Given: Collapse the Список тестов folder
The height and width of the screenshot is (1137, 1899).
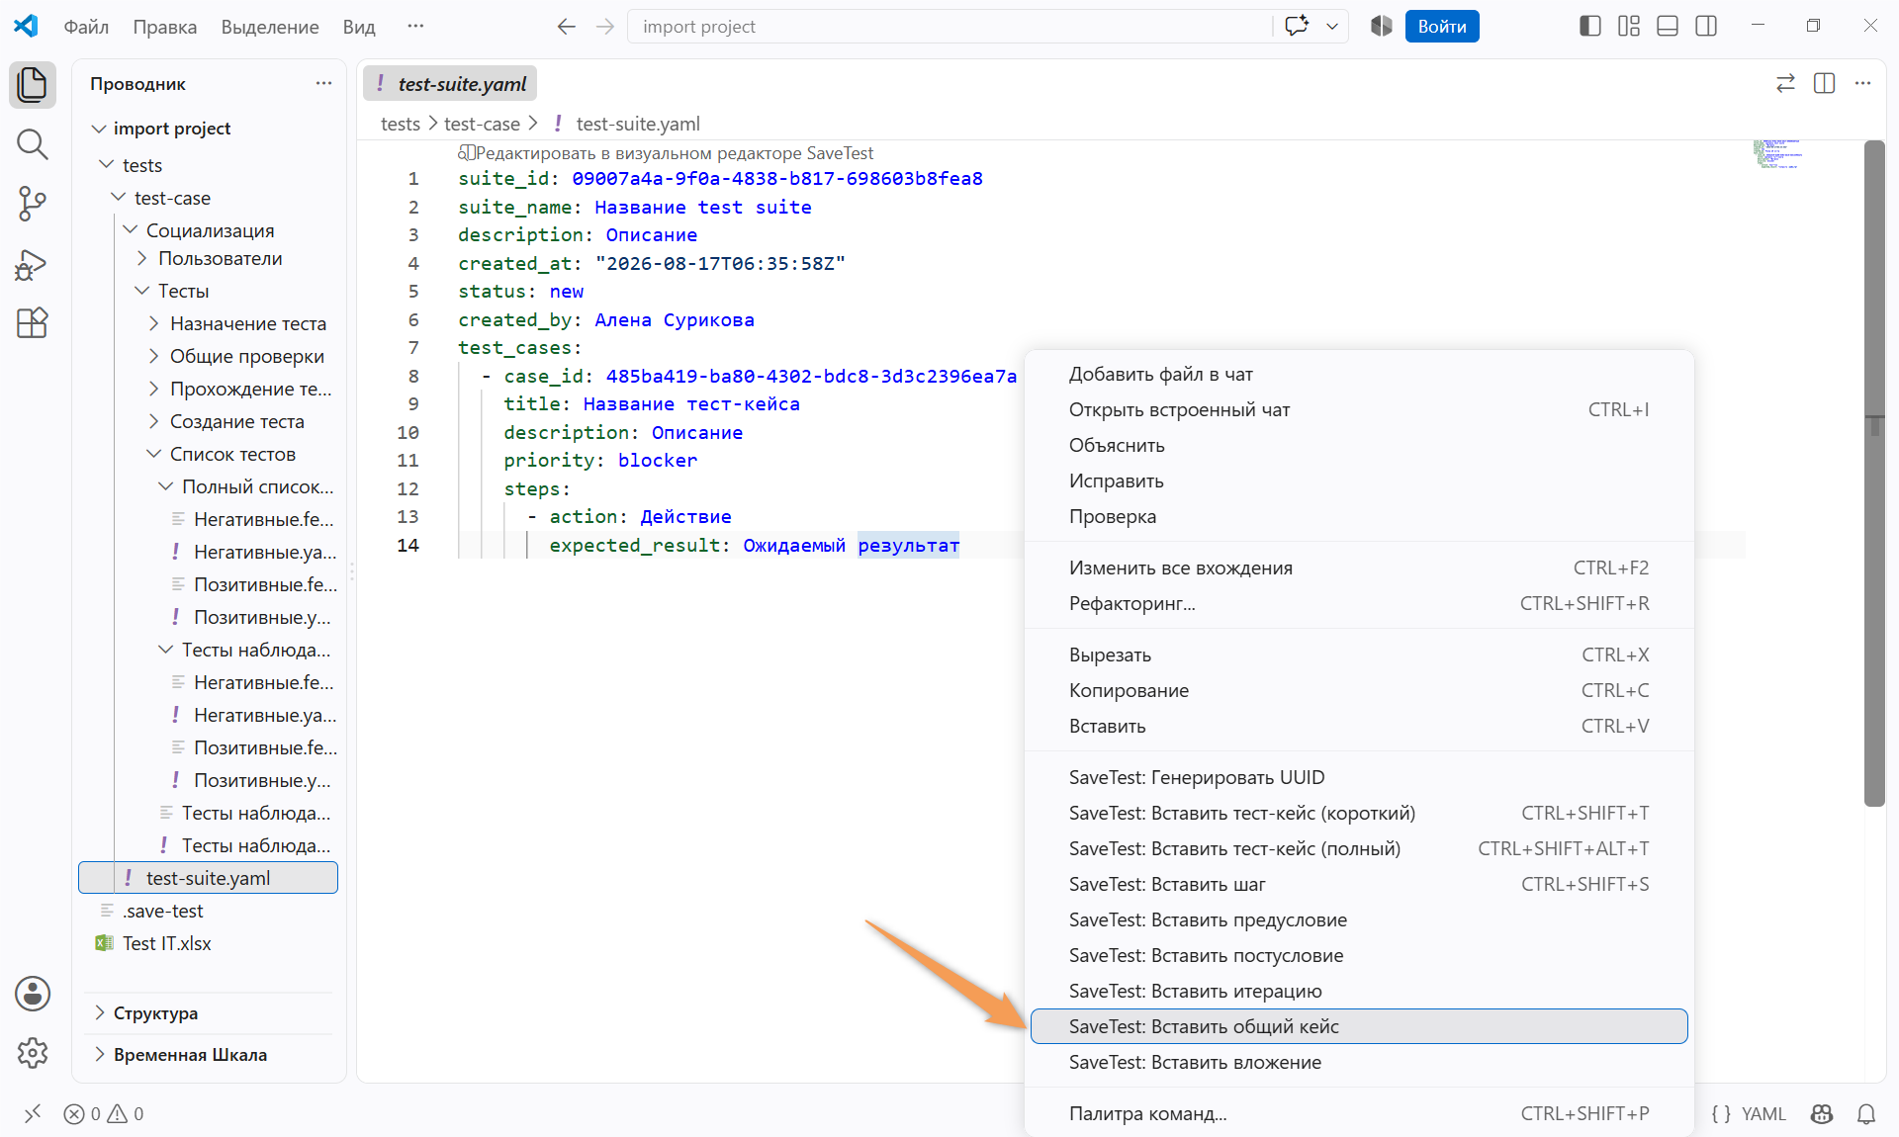Looking at the screenshot, I should [x=154, y=454].
